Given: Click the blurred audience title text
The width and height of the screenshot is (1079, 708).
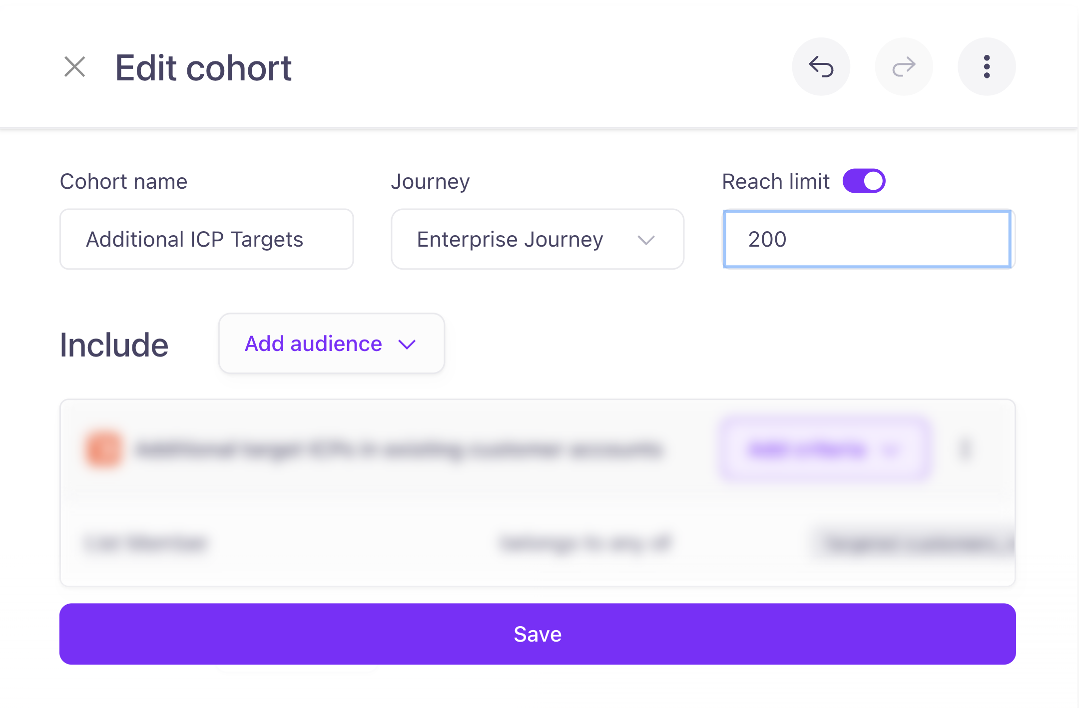Looking at the screenshot, I should [399, 449].
